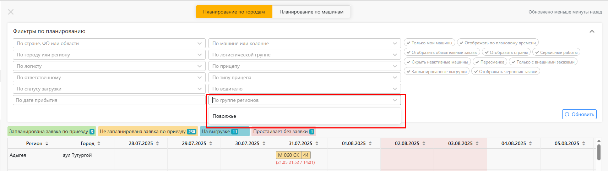608x171 pixels.
Task: Disable 'Сервисные работы' filter chip
Action: [x=556, y=53]
